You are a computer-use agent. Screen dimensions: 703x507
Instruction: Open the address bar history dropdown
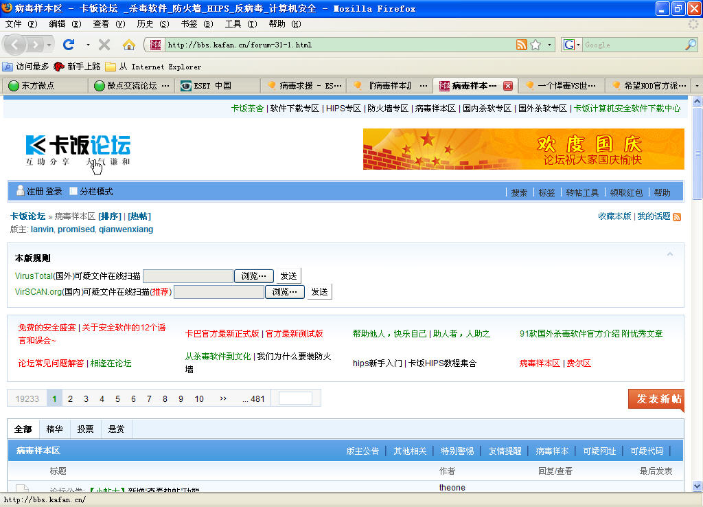(550, 45)
